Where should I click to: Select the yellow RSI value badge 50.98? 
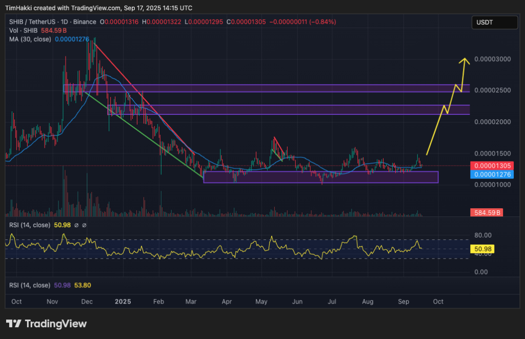pos(482,248)
